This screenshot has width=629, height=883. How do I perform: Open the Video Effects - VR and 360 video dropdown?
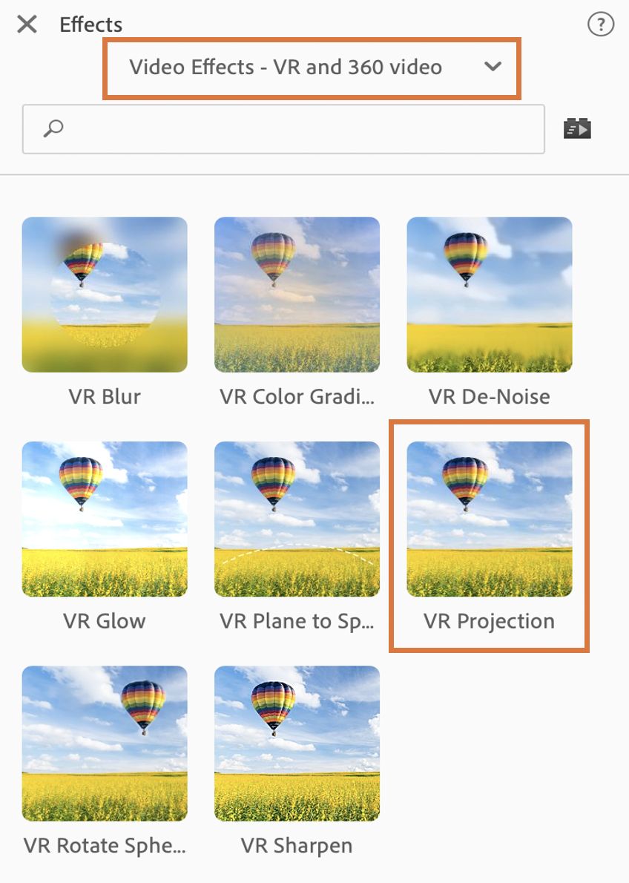point(312,68)
